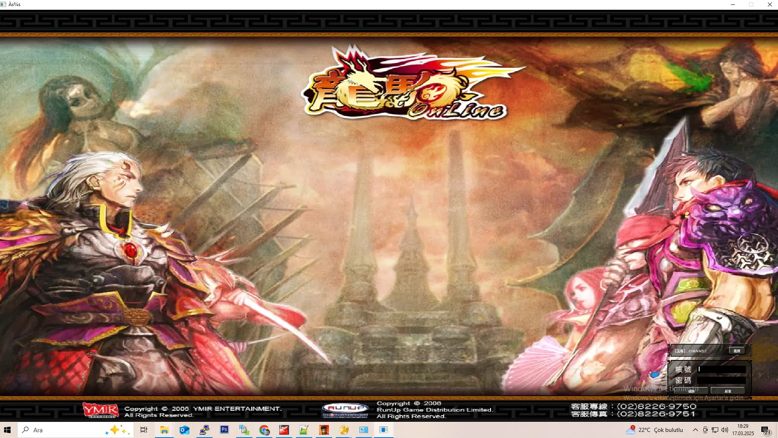
Task: Click the volume speaker tray icon
Action: (x=725, y=430)
